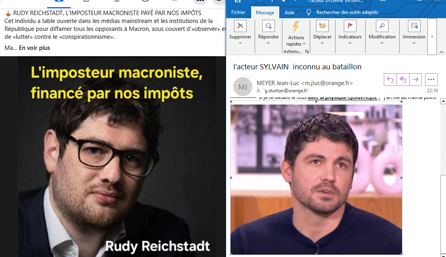Open Actions rapides lightning icon
This screenshot has height=257, width=446.
[296, 27]
